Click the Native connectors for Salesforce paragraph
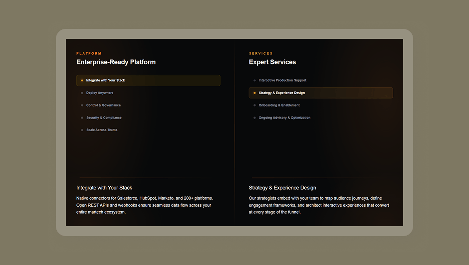469x265 pixels. point(145,205)
